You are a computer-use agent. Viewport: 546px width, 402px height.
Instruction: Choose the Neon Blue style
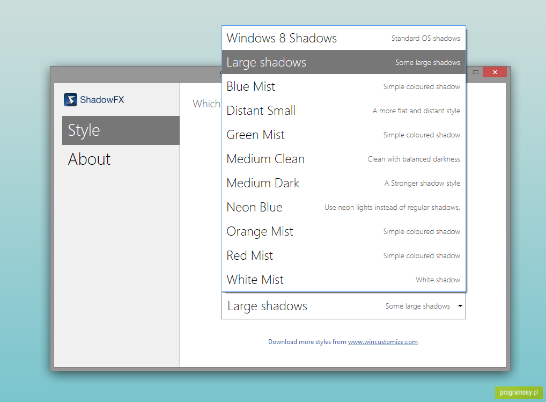click(344, 207)
